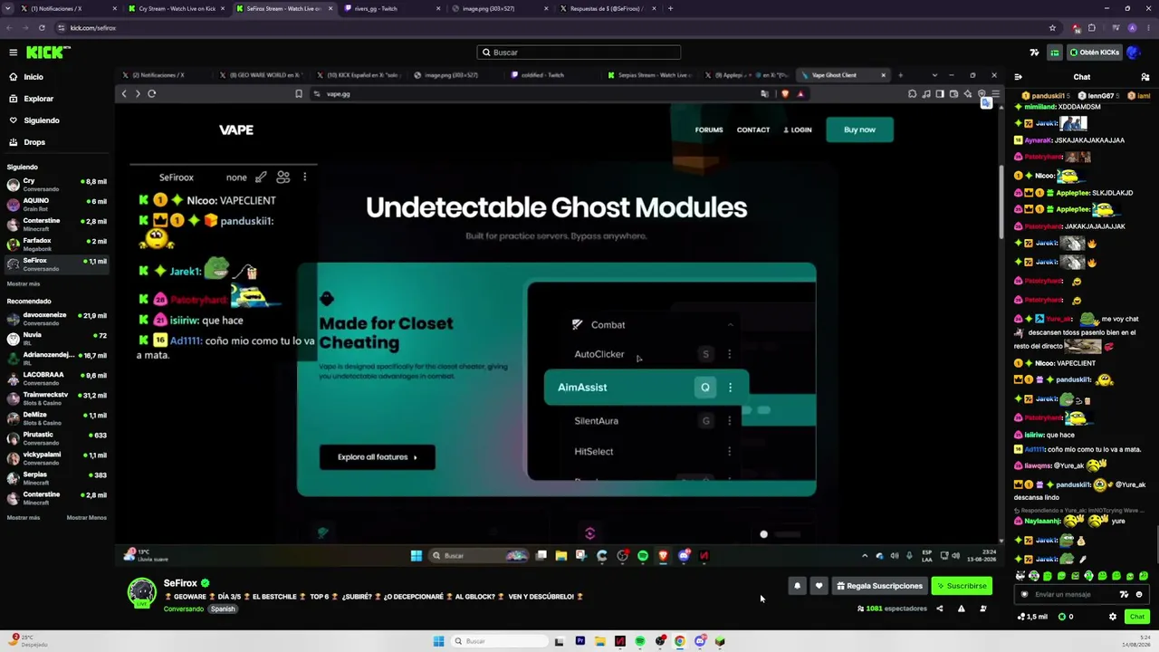1159x652 pixels.
Task: Select AimAssist module in stream
Action: pyautogui.click(x=647, y=388)
